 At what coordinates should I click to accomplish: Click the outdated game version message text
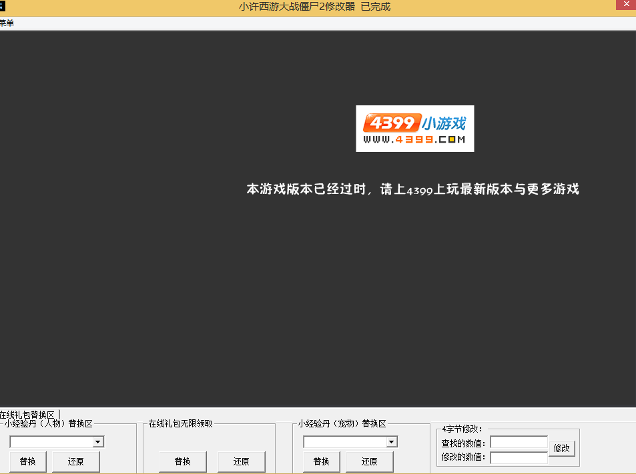(412, 189)
